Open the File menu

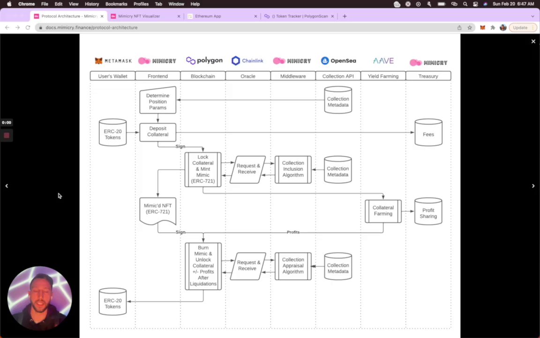(x=45, y=4)
